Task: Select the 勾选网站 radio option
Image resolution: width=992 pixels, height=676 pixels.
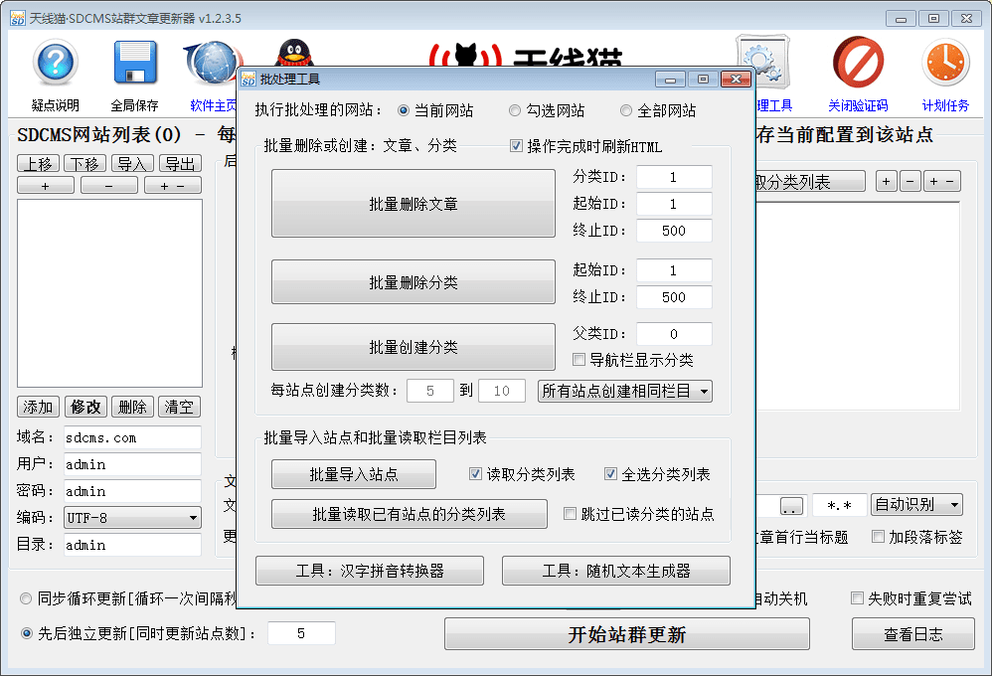Action: [x=514, y=110]
